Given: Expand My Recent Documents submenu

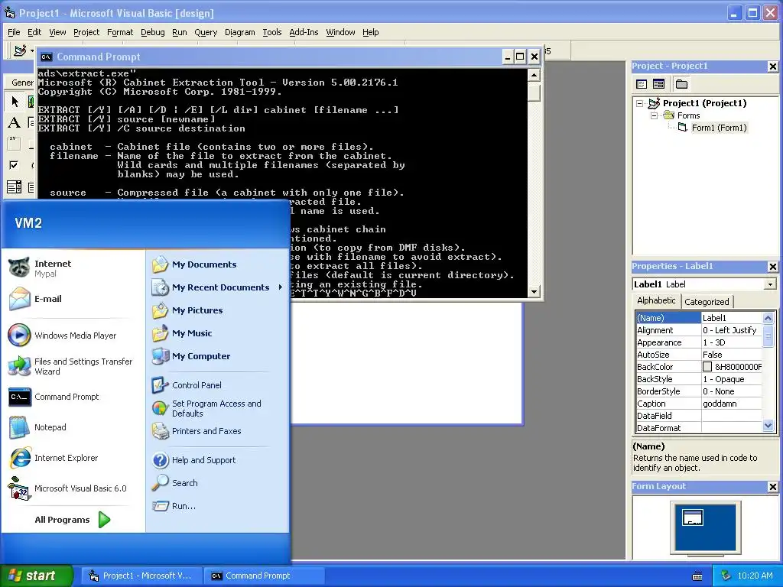Looking at the screenshot, I should click(x=280, y=287).
